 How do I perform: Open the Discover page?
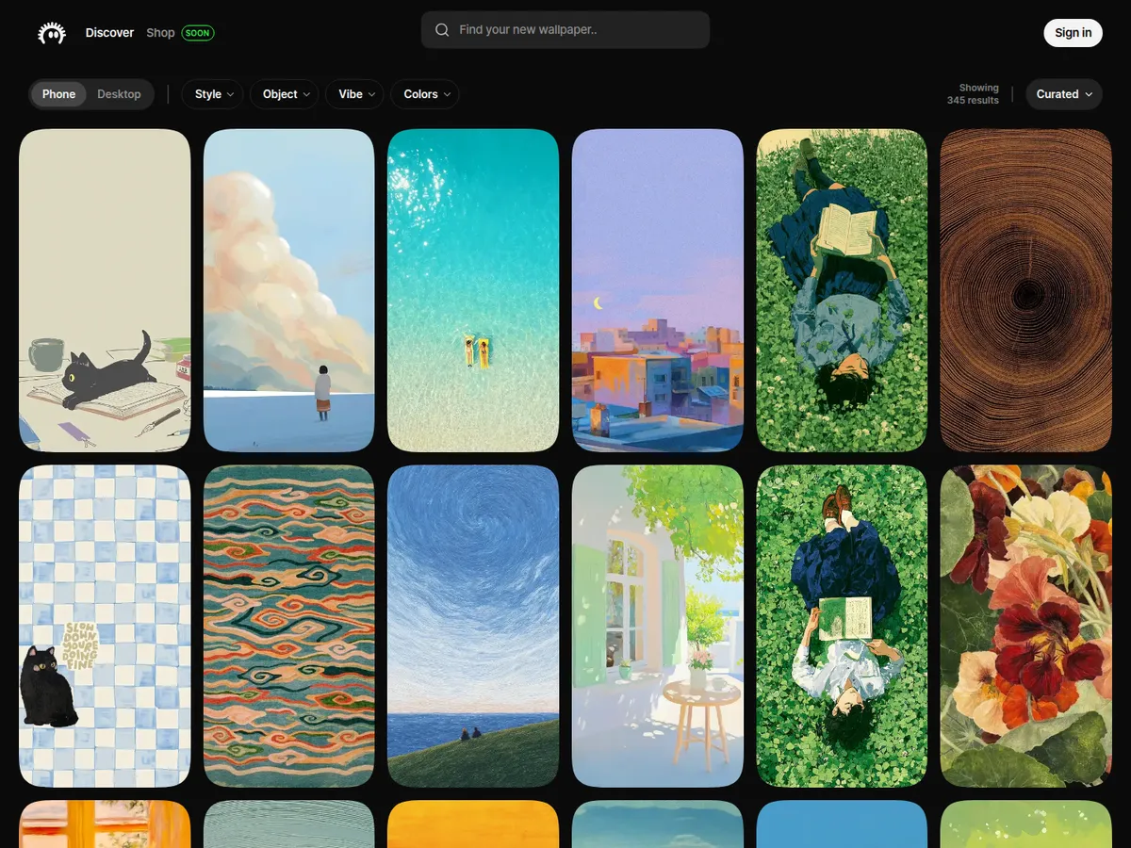point(109,33)
